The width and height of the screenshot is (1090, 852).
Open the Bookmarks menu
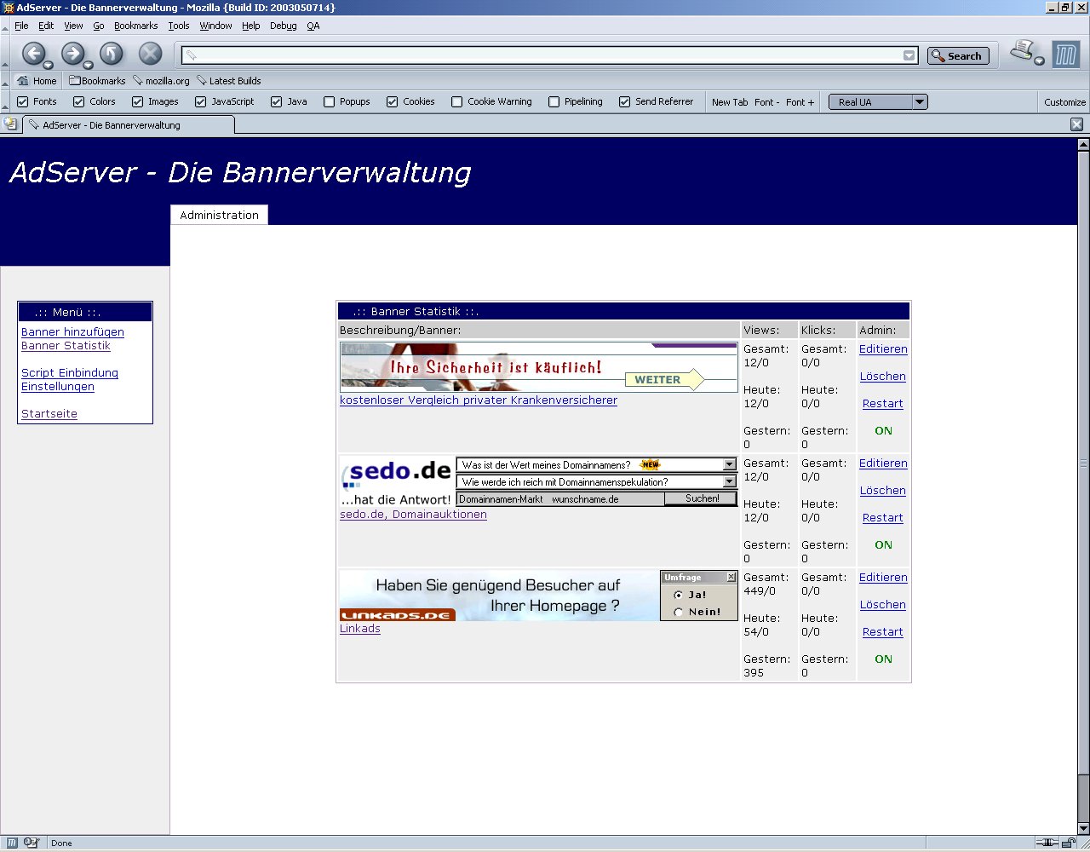point(135,26)
